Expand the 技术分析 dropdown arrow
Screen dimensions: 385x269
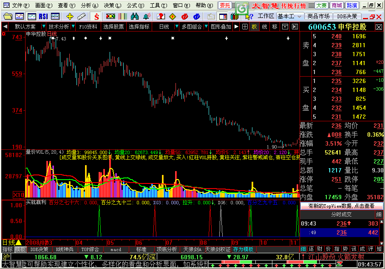pos(73,26)
